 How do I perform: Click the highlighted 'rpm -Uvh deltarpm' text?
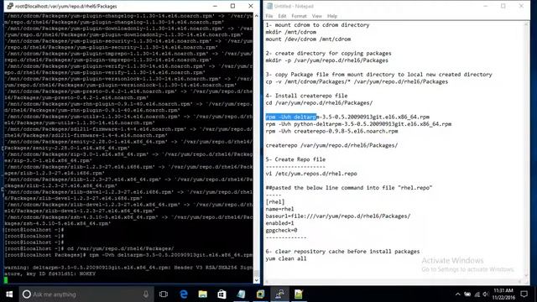click(x=291, y=117)
